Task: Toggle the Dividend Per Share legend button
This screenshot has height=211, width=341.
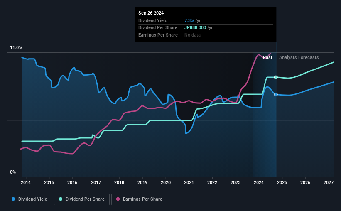Action: (82, 199)
